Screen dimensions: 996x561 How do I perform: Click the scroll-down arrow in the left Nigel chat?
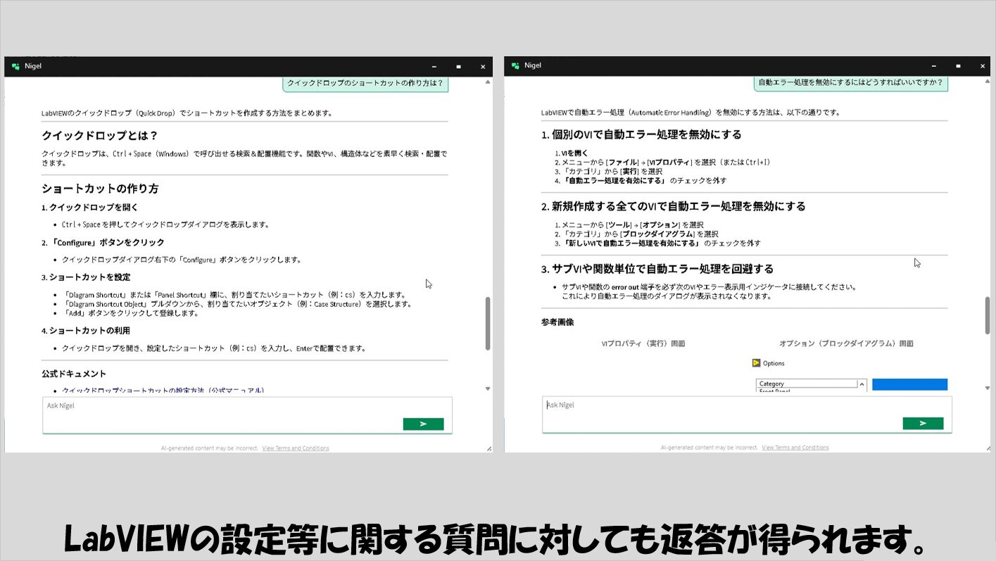coord(488,389)
